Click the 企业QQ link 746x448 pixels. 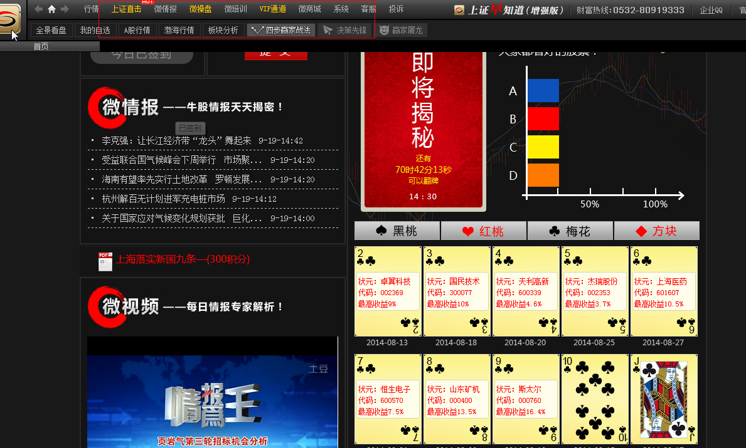tap(711, 10)
